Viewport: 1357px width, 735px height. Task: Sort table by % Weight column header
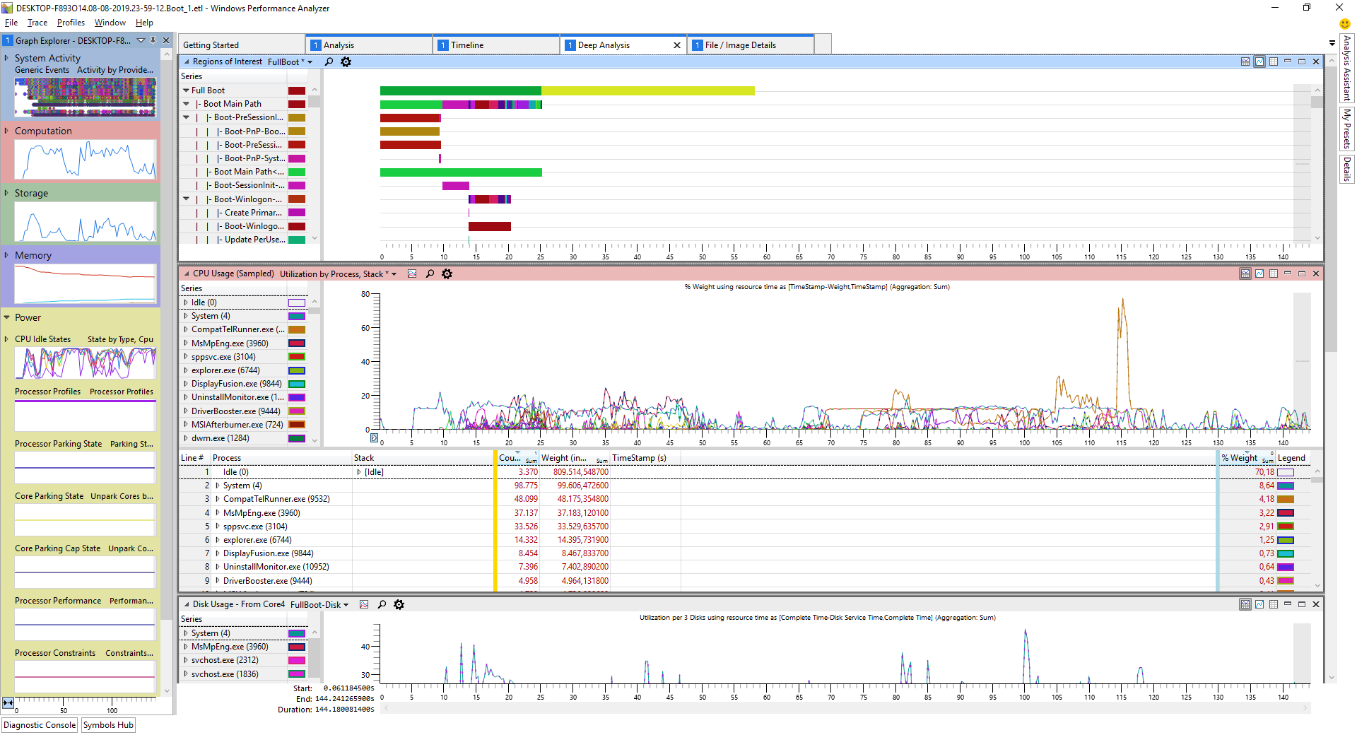(1247, 458)
